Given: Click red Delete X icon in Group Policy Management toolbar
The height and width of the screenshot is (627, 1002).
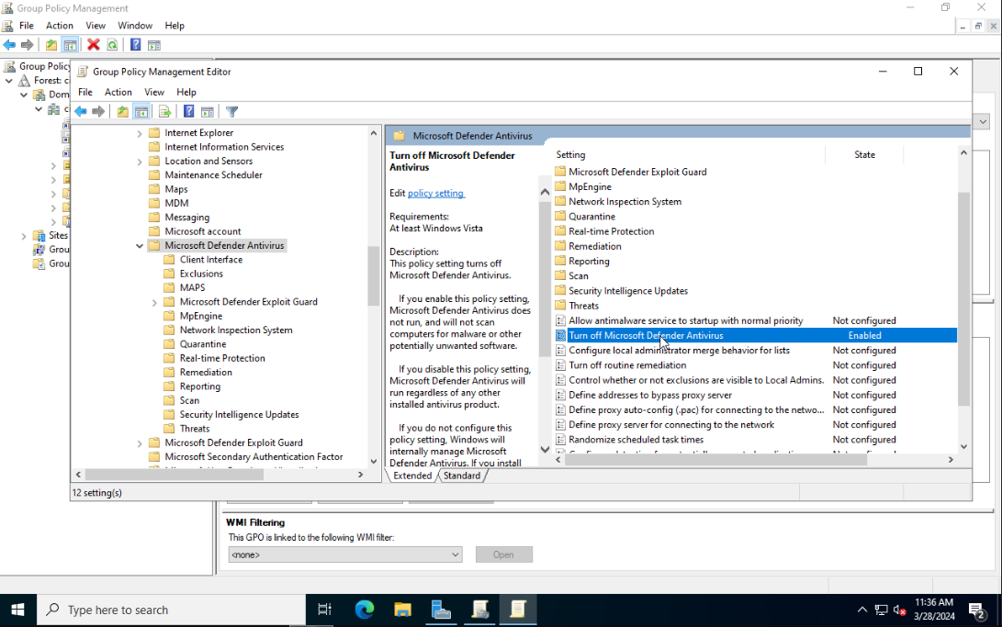Looking at the screenshot, I should pyautogui.click(x=94, y=45).
